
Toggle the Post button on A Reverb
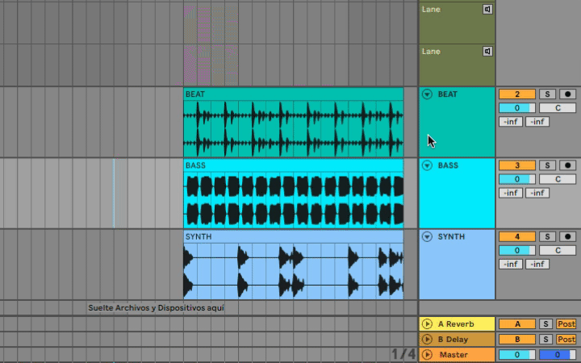[x=566, y=324]
